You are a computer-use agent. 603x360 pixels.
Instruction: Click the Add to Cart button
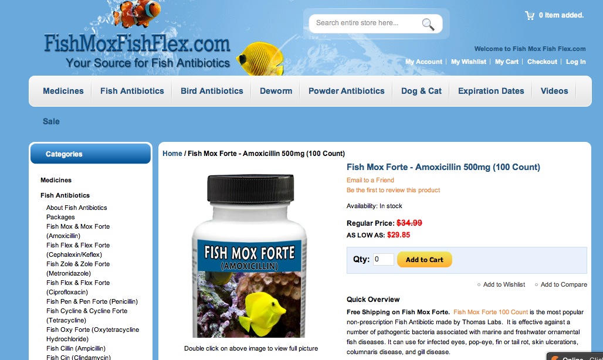coord(425,260)
